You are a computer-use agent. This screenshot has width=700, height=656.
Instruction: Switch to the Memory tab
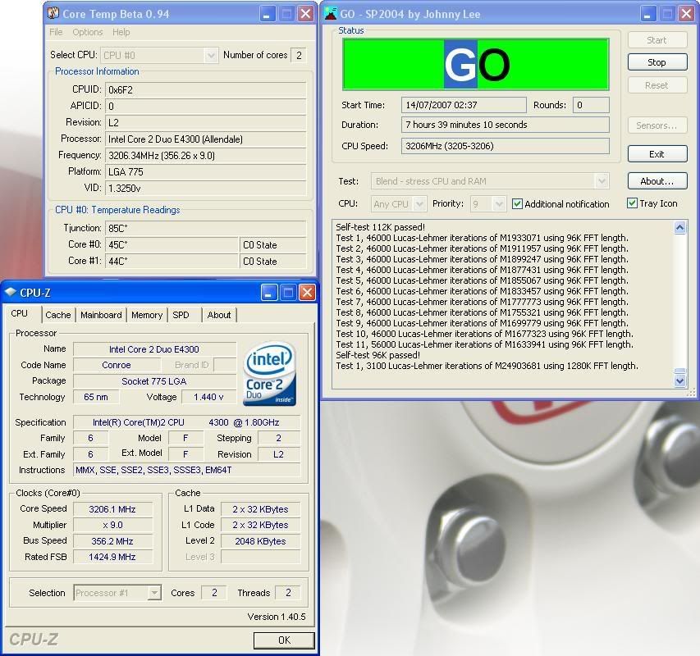pyautogui.click(x=147, y=315)
